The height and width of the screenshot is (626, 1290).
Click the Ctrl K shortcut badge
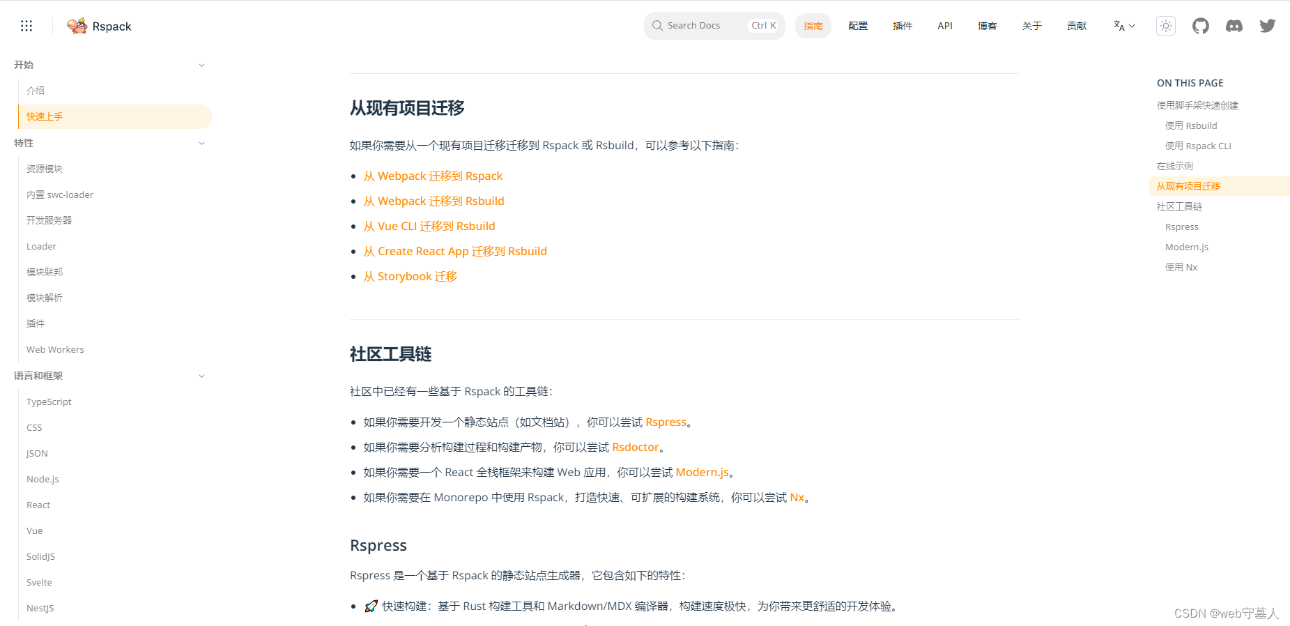763,26
